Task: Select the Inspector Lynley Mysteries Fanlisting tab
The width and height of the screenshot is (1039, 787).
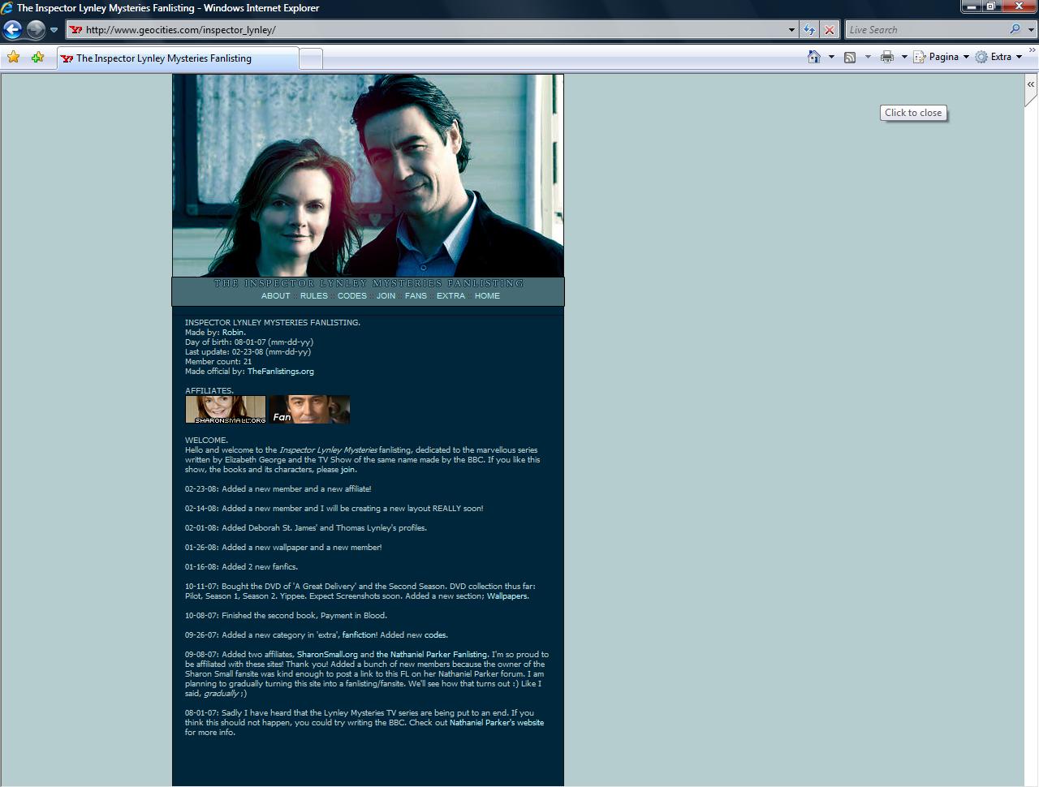Action: click(178, 58)
